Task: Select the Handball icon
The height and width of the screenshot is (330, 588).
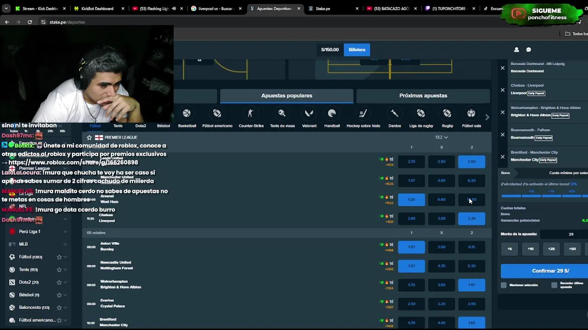Action: [x=332, y=113]
